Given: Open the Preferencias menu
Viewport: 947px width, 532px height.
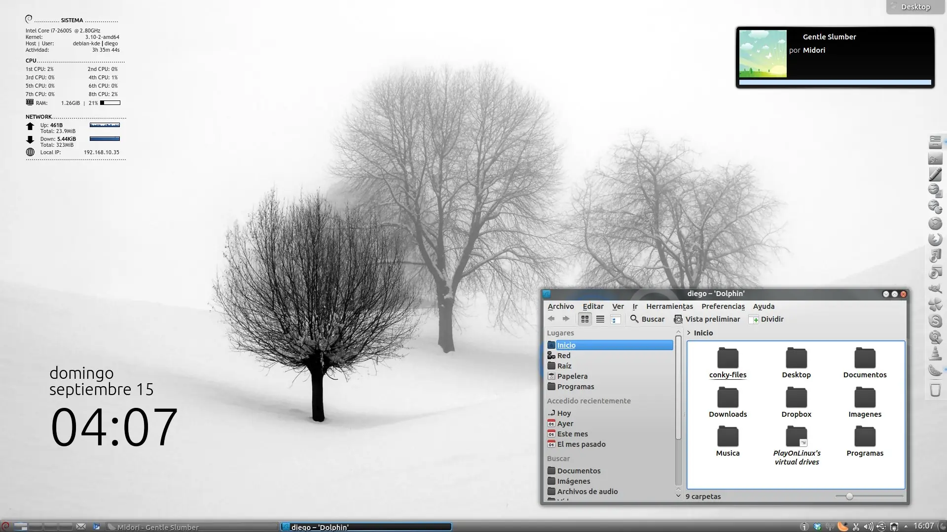Looking at the screenshot, I should [723, 306].
